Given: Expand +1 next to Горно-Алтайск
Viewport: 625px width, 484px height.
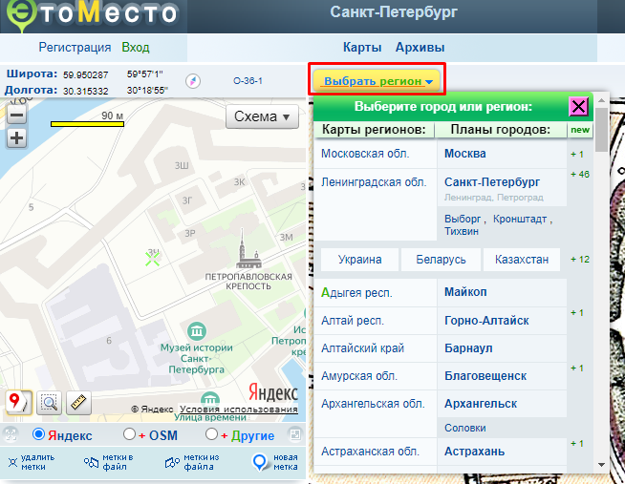Looking at the screenshot, I should coord(577,313).
